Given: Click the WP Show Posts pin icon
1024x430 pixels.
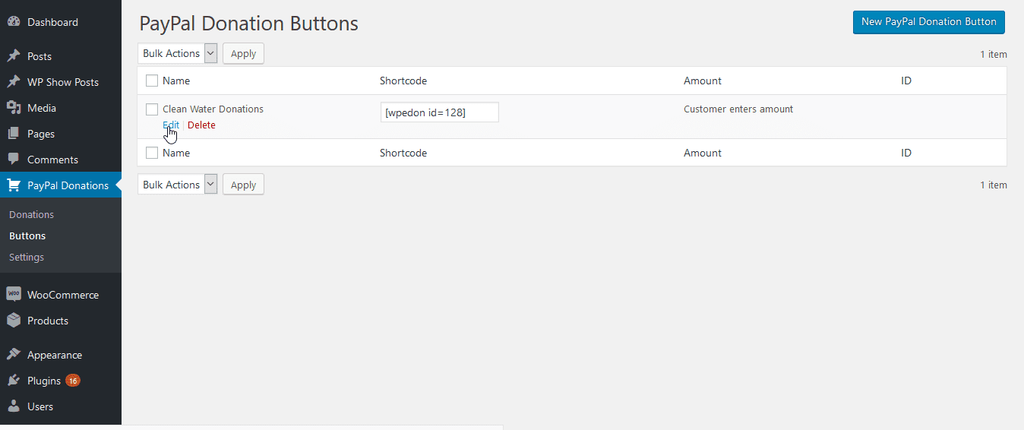Looking at the screenshot, I should (14, 82).
